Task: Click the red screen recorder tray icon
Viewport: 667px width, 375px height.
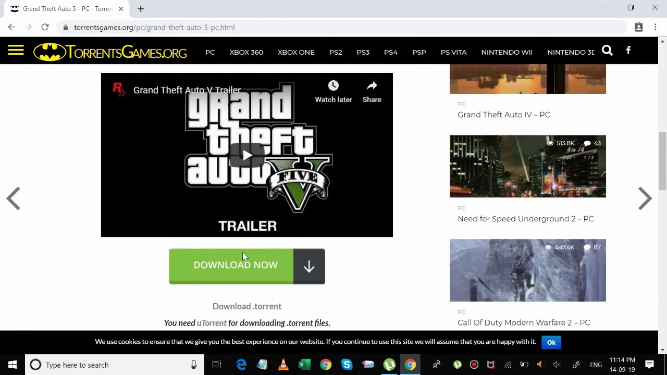Action: point(474,365)
